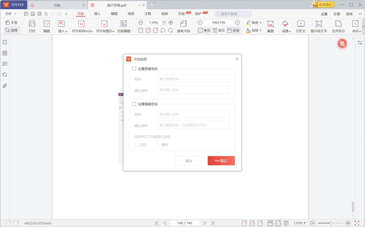Select the Hand (手型) tool
Screen dimensions: 365x227
(x=11, y=22)
